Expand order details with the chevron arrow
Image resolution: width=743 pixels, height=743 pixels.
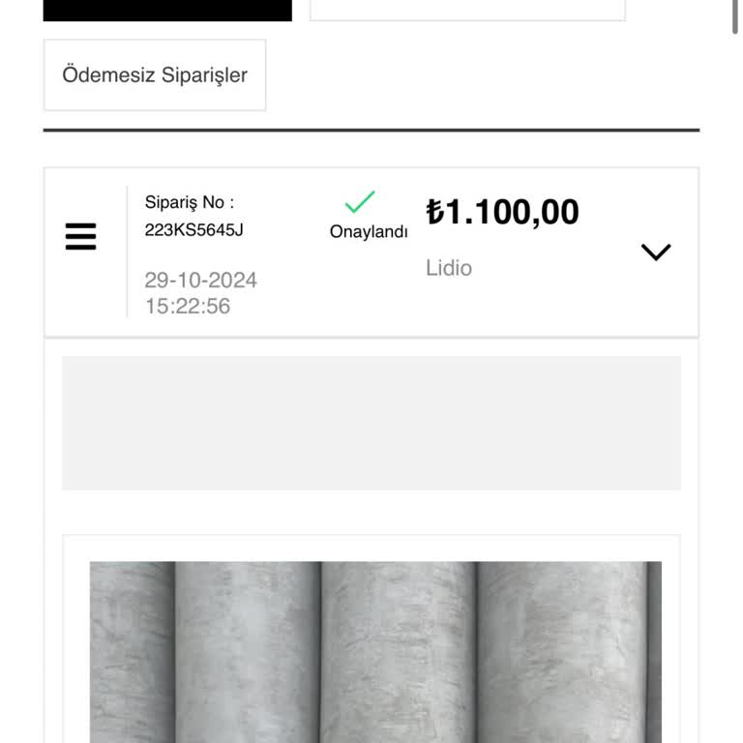coord(656,253)
